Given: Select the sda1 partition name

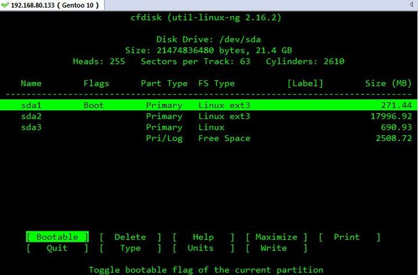Looking at the screenshot, I should click(32, 105).
